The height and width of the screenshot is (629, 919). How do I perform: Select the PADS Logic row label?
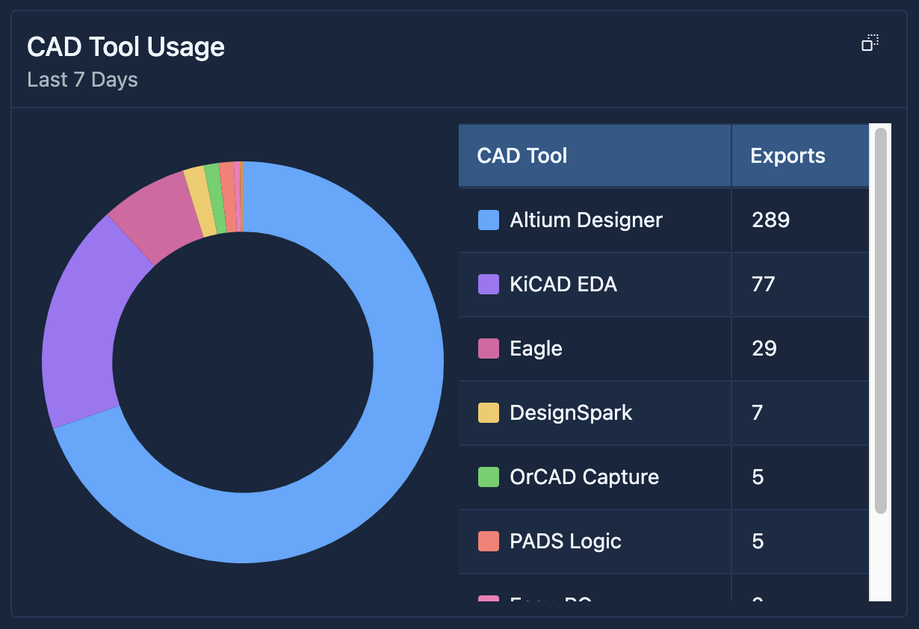566,541
